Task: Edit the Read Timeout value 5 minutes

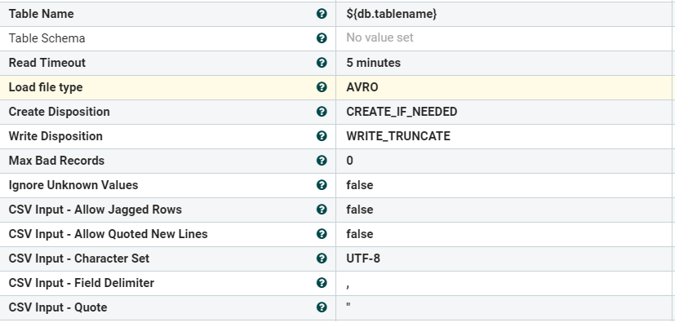Action: tap(373, 63)
